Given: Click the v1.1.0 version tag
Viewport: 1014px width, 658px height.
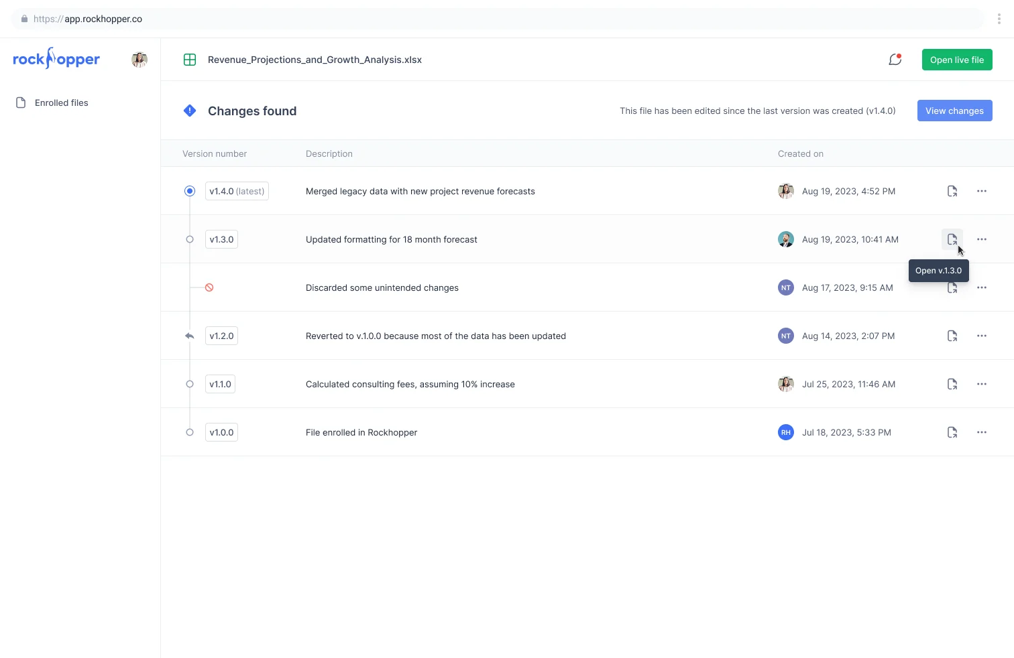Looking at the screenshot, I should (x=220, y=384).
